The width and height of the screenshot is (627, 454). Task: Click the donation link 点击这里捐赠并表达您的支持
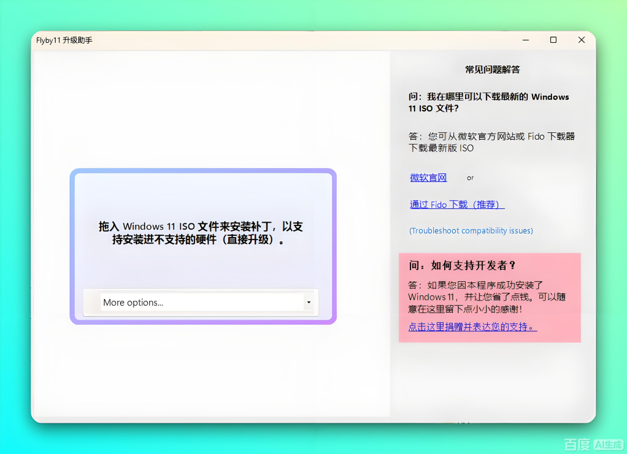pos(471,326)
